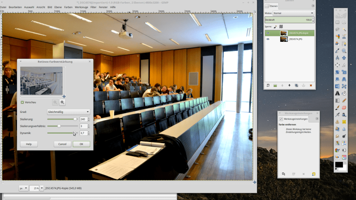Click the Skalierung slider handle
The image size is (356, 200).
(75, 119)
